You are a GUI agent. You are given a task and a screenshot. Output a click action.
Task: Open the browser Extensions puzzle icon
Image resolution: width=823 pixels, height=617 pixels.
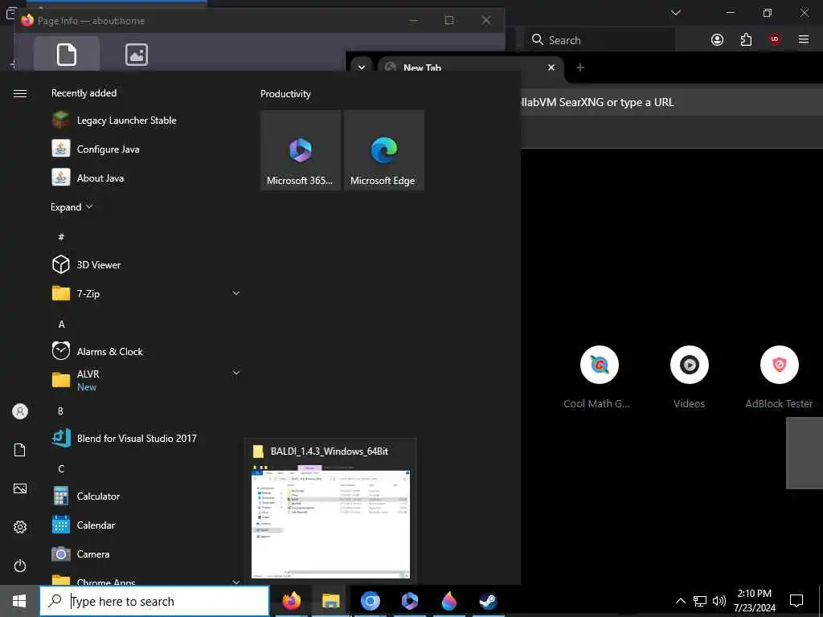click(x=746, y=39)
